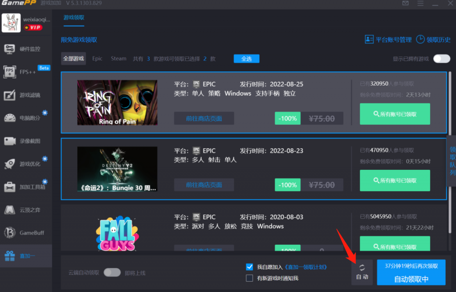Click the 自动领取中 auto-claim button
The width and height of the screenshot is (456, 292).
tap(411, 272)
